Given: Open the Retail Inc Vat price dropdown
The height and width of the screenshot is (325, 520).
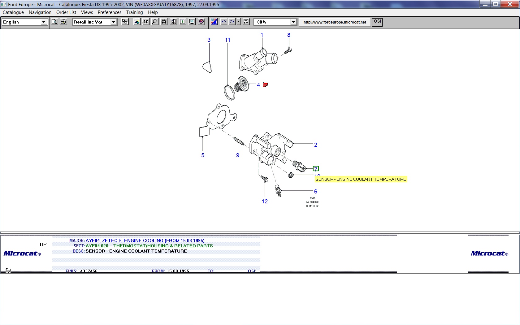Looking at the screenshot, I should click(113, 22).
